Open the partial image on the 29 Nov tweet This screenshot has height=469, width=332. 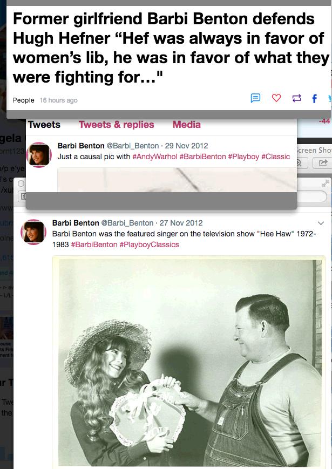[x=177, y=180]
